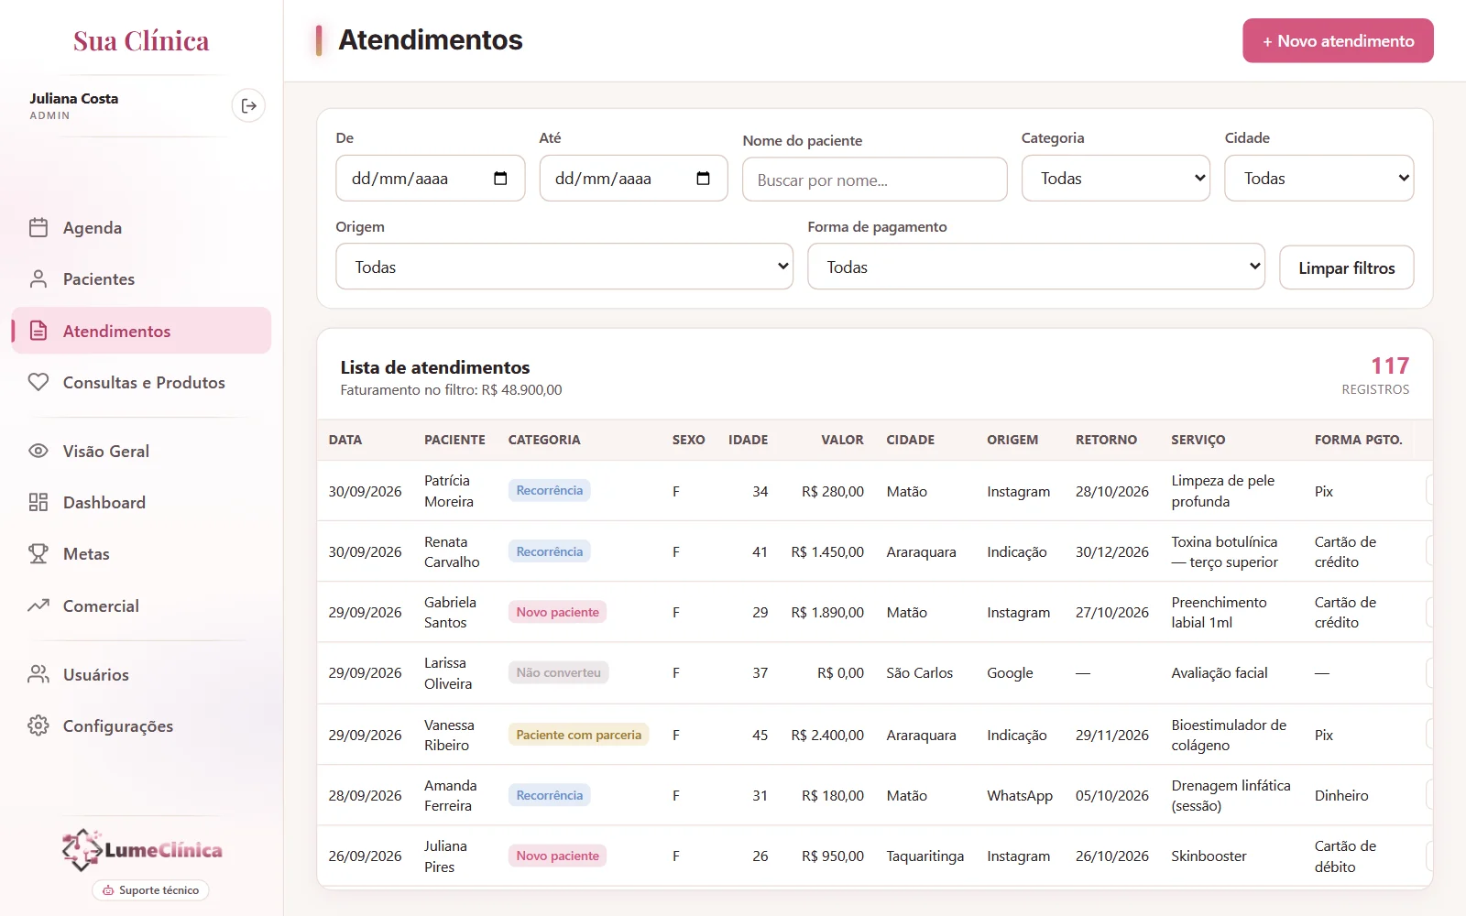
Task: Click the Dashboard grid icon
Action: pos(38,502)
